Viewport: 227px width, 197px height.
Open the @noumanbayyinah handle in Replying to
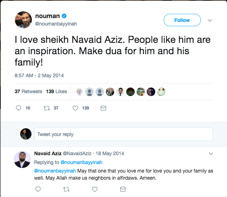pyautogui.click(x=81, y=162)
